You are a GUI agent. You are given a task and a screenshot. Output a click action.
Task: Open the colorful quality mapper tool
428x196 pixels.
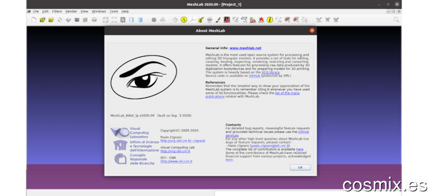[x=253, y=20]
